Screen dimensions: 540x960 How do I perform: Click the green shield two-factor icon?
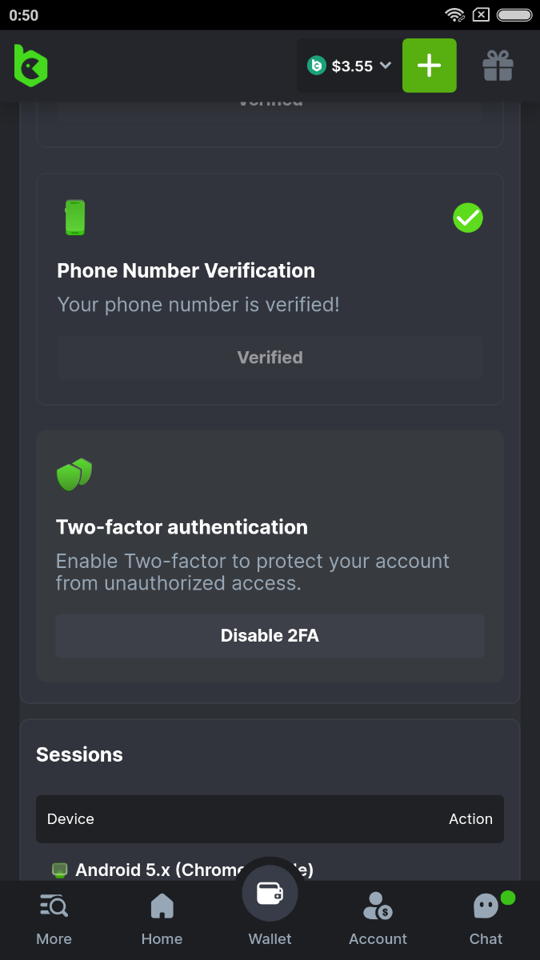tap(74, 474)
